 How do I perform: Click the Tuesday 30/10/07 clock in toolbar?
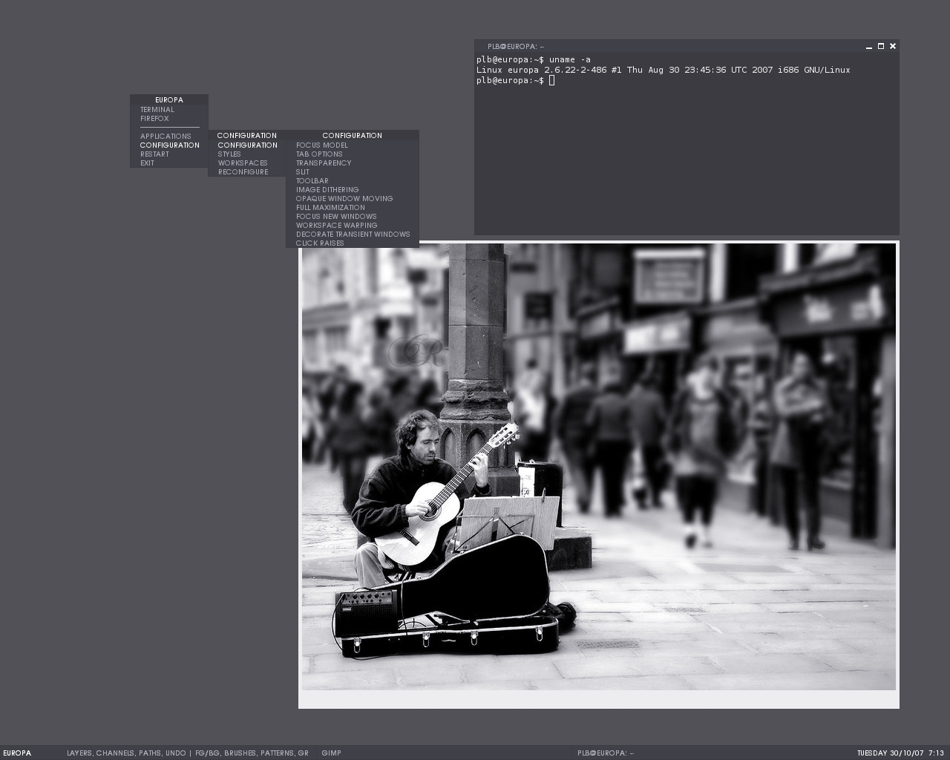pos(900,753)
